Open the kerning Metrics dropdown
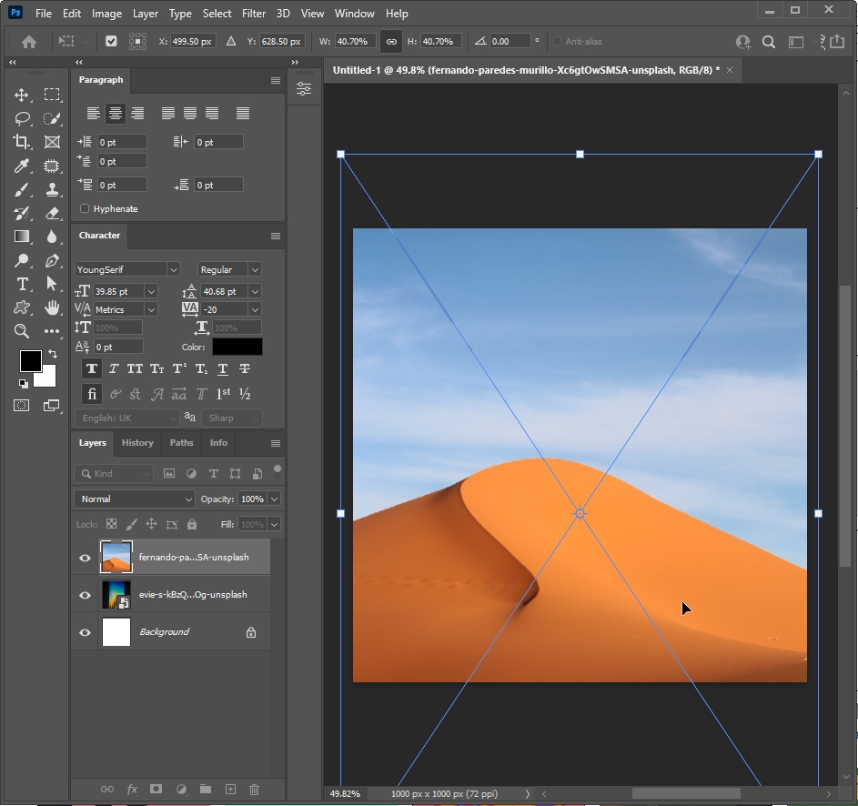 coord(151,309)
